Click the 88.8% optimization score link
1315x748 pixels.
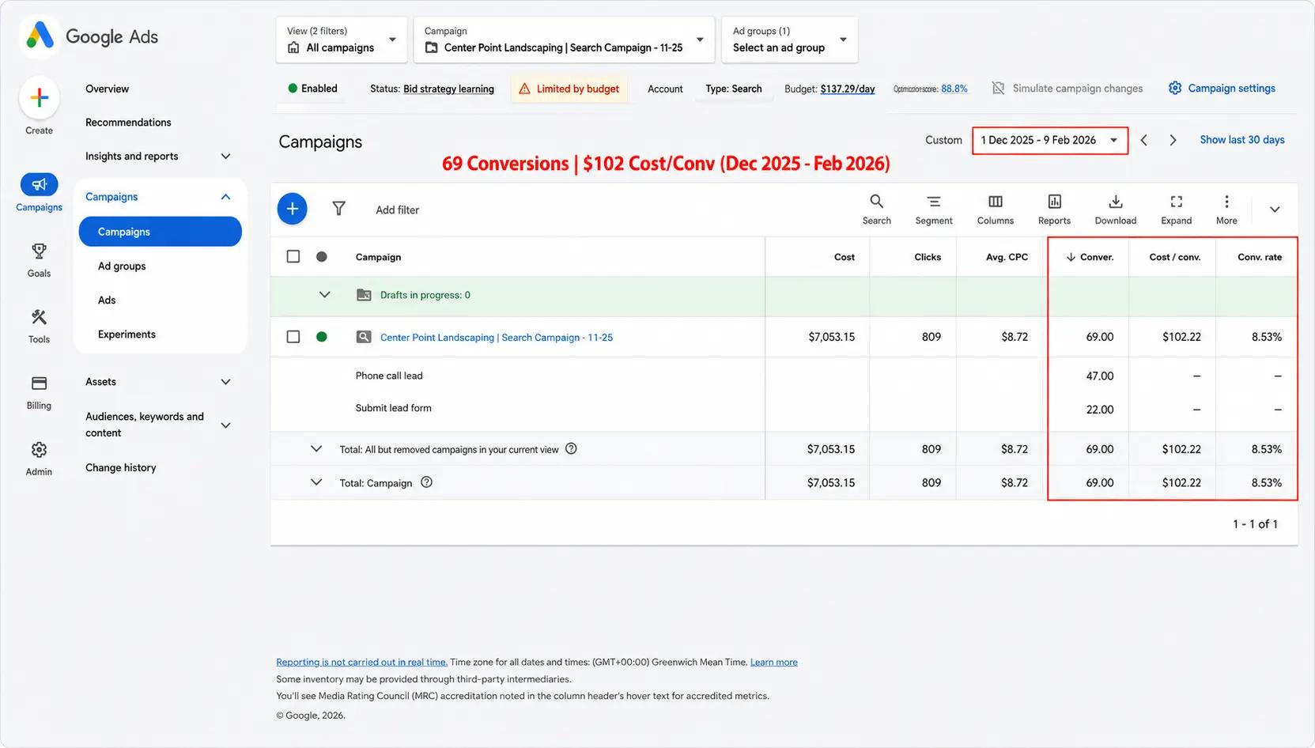point(954,89)
